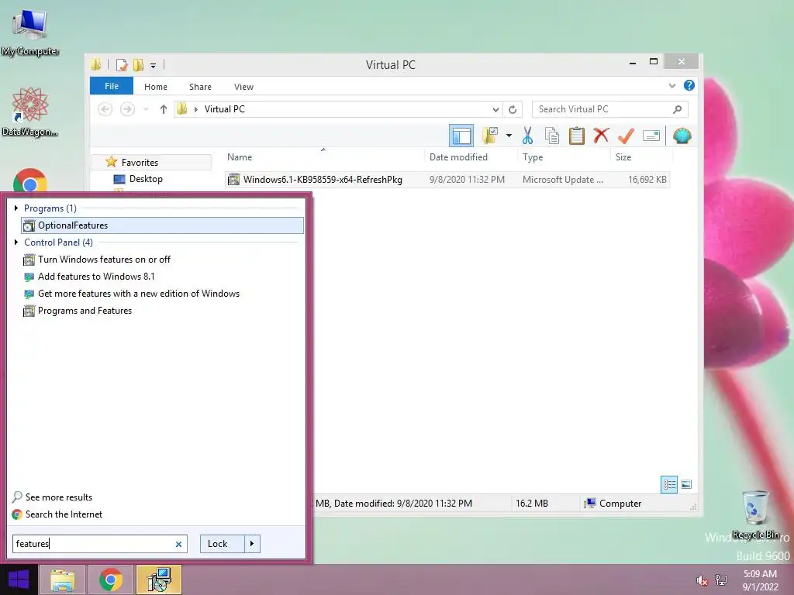Open Add features to Windows 8.1
Viewport: 794px width, 595px height.
(x=96, y=277)
